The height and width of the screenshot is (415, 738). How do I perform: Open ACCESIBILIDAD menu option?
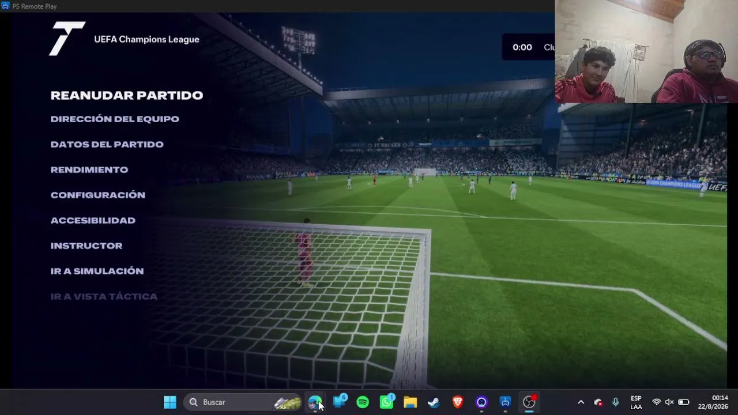tap(93, 220)
